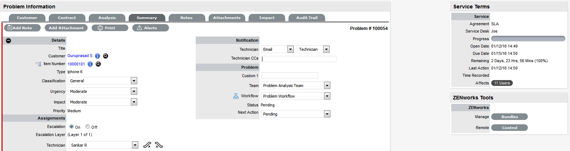Open the notification Email dropdown
This screenshot has height=151, width=570.
[277, 49]
